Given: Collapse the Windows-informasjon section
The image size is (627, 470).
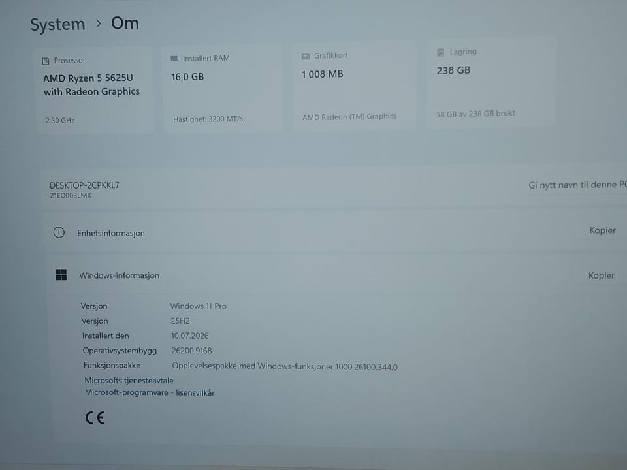Looking at the screenshot, I should [336, 275].
